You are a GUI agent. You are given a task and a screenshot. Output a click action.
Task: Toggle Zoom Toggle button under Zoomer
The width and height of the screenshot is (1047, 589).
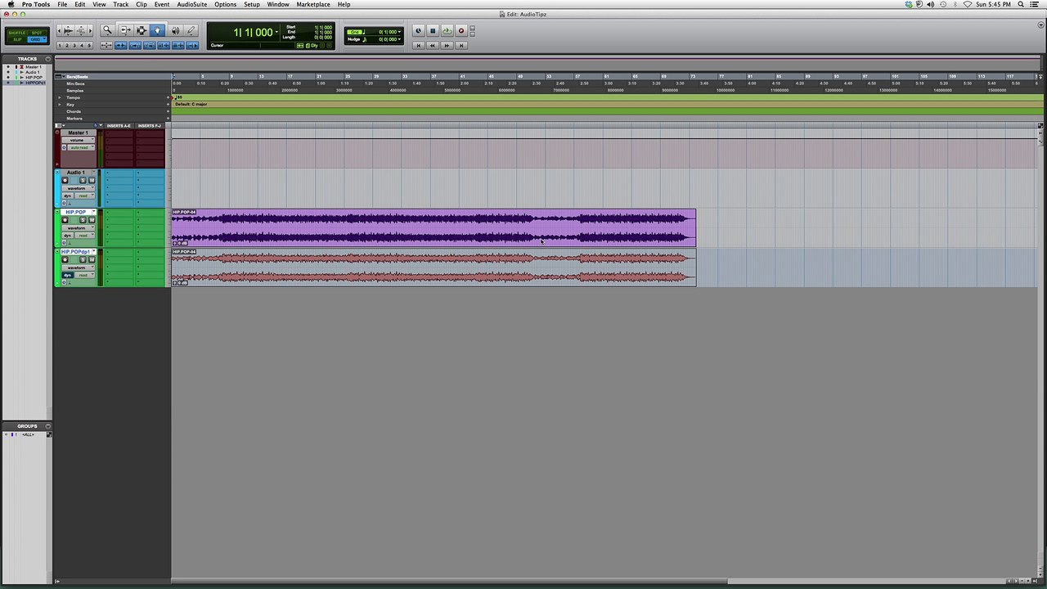(106, 45)
